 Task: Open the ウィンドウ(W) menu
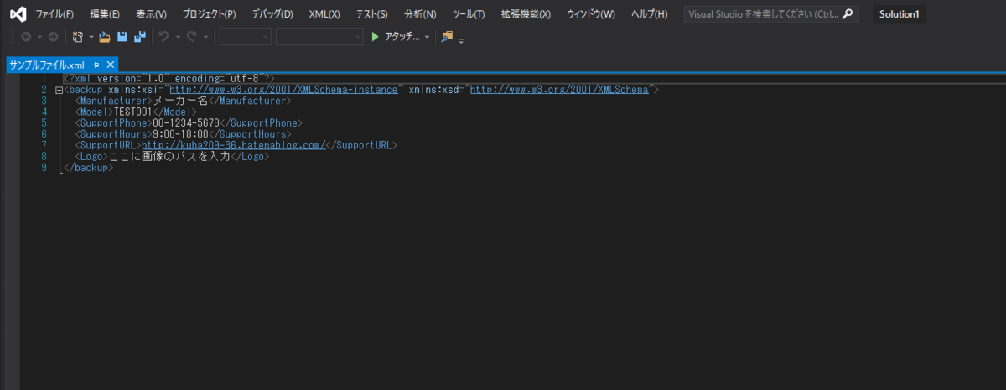pos(590,14)
